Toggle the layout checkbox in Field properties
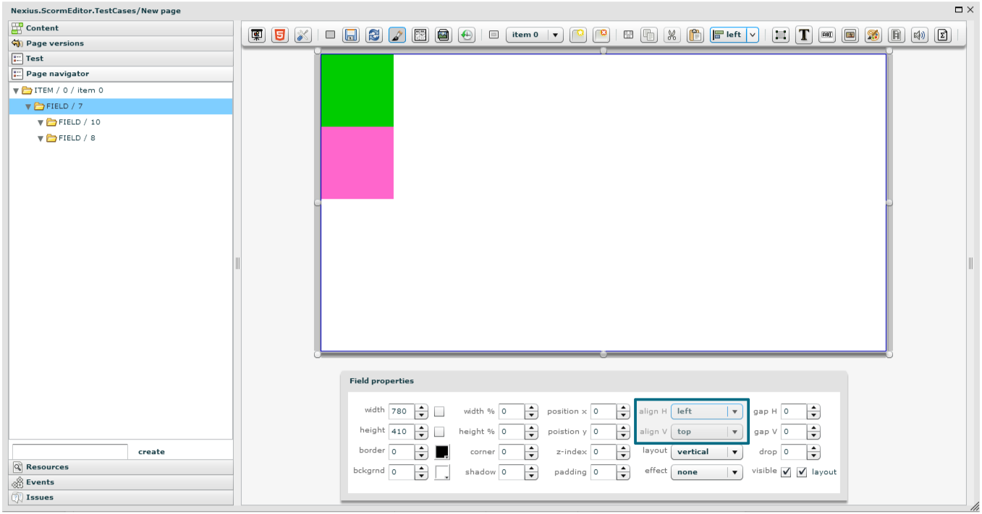982x514 pixels. coord(802,472)
